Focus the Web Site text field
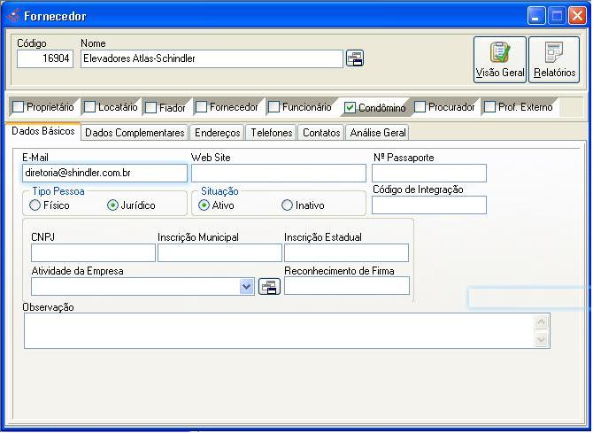 coord(278,173)
